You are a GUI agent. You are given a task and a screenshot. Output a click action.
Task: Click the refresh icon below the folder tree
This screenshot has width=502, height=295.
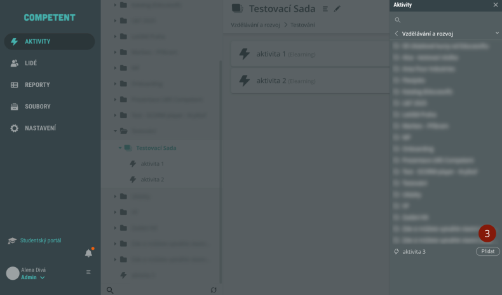[x=214, y=290]
